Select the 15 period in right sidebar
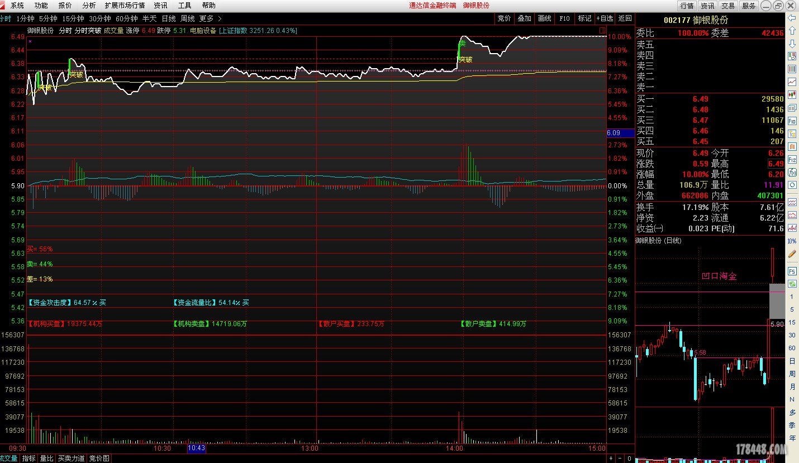The width and height of the screenshot is (799, 463). pyautogui.click(x=792, y=322)
